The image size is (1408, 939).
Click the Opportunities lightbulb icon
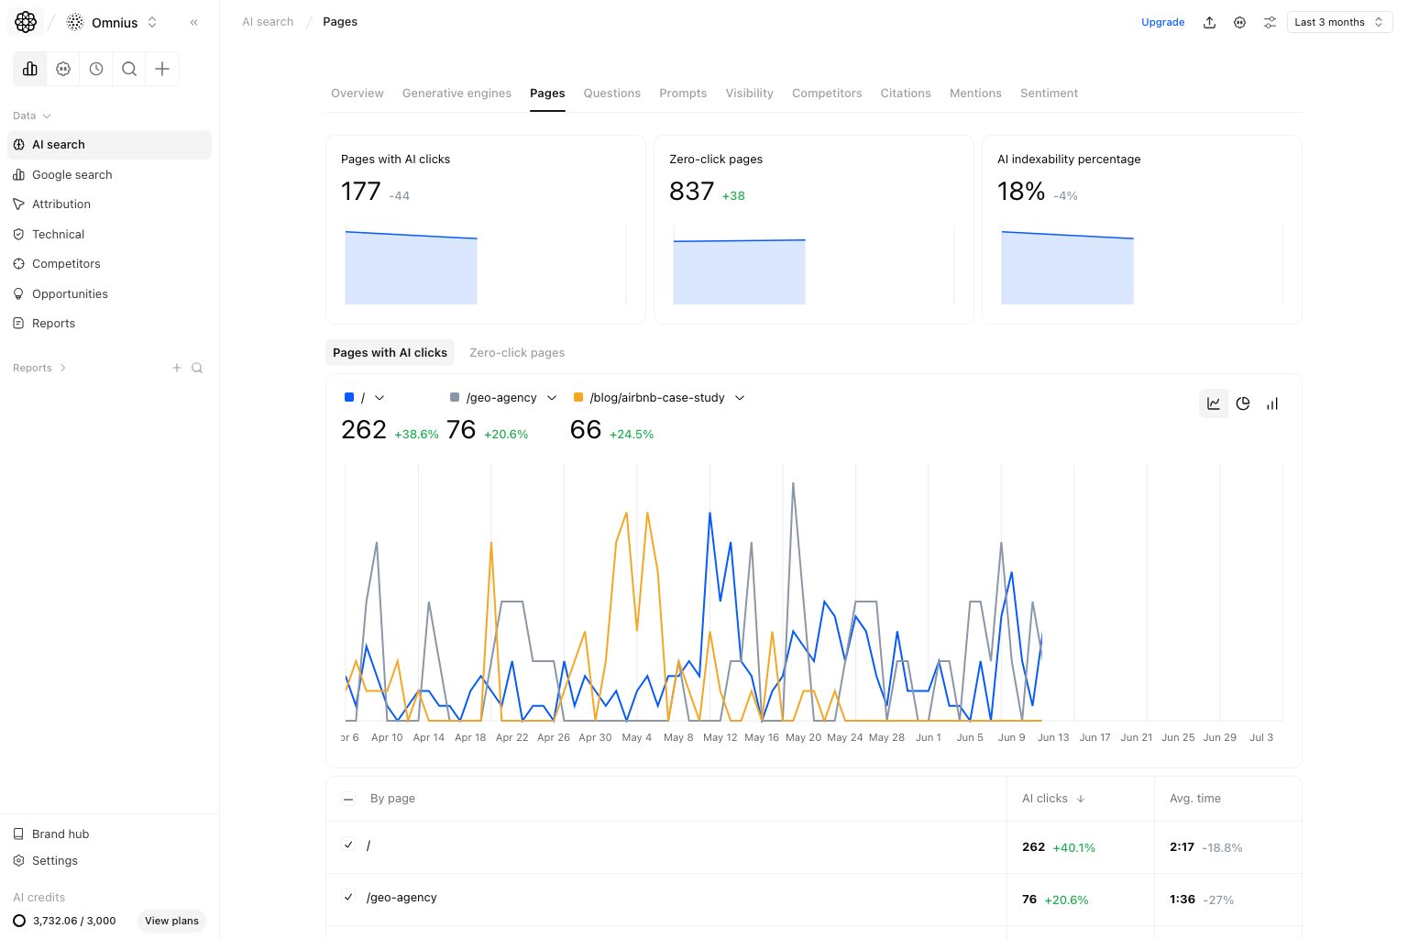tap(18, 294)
